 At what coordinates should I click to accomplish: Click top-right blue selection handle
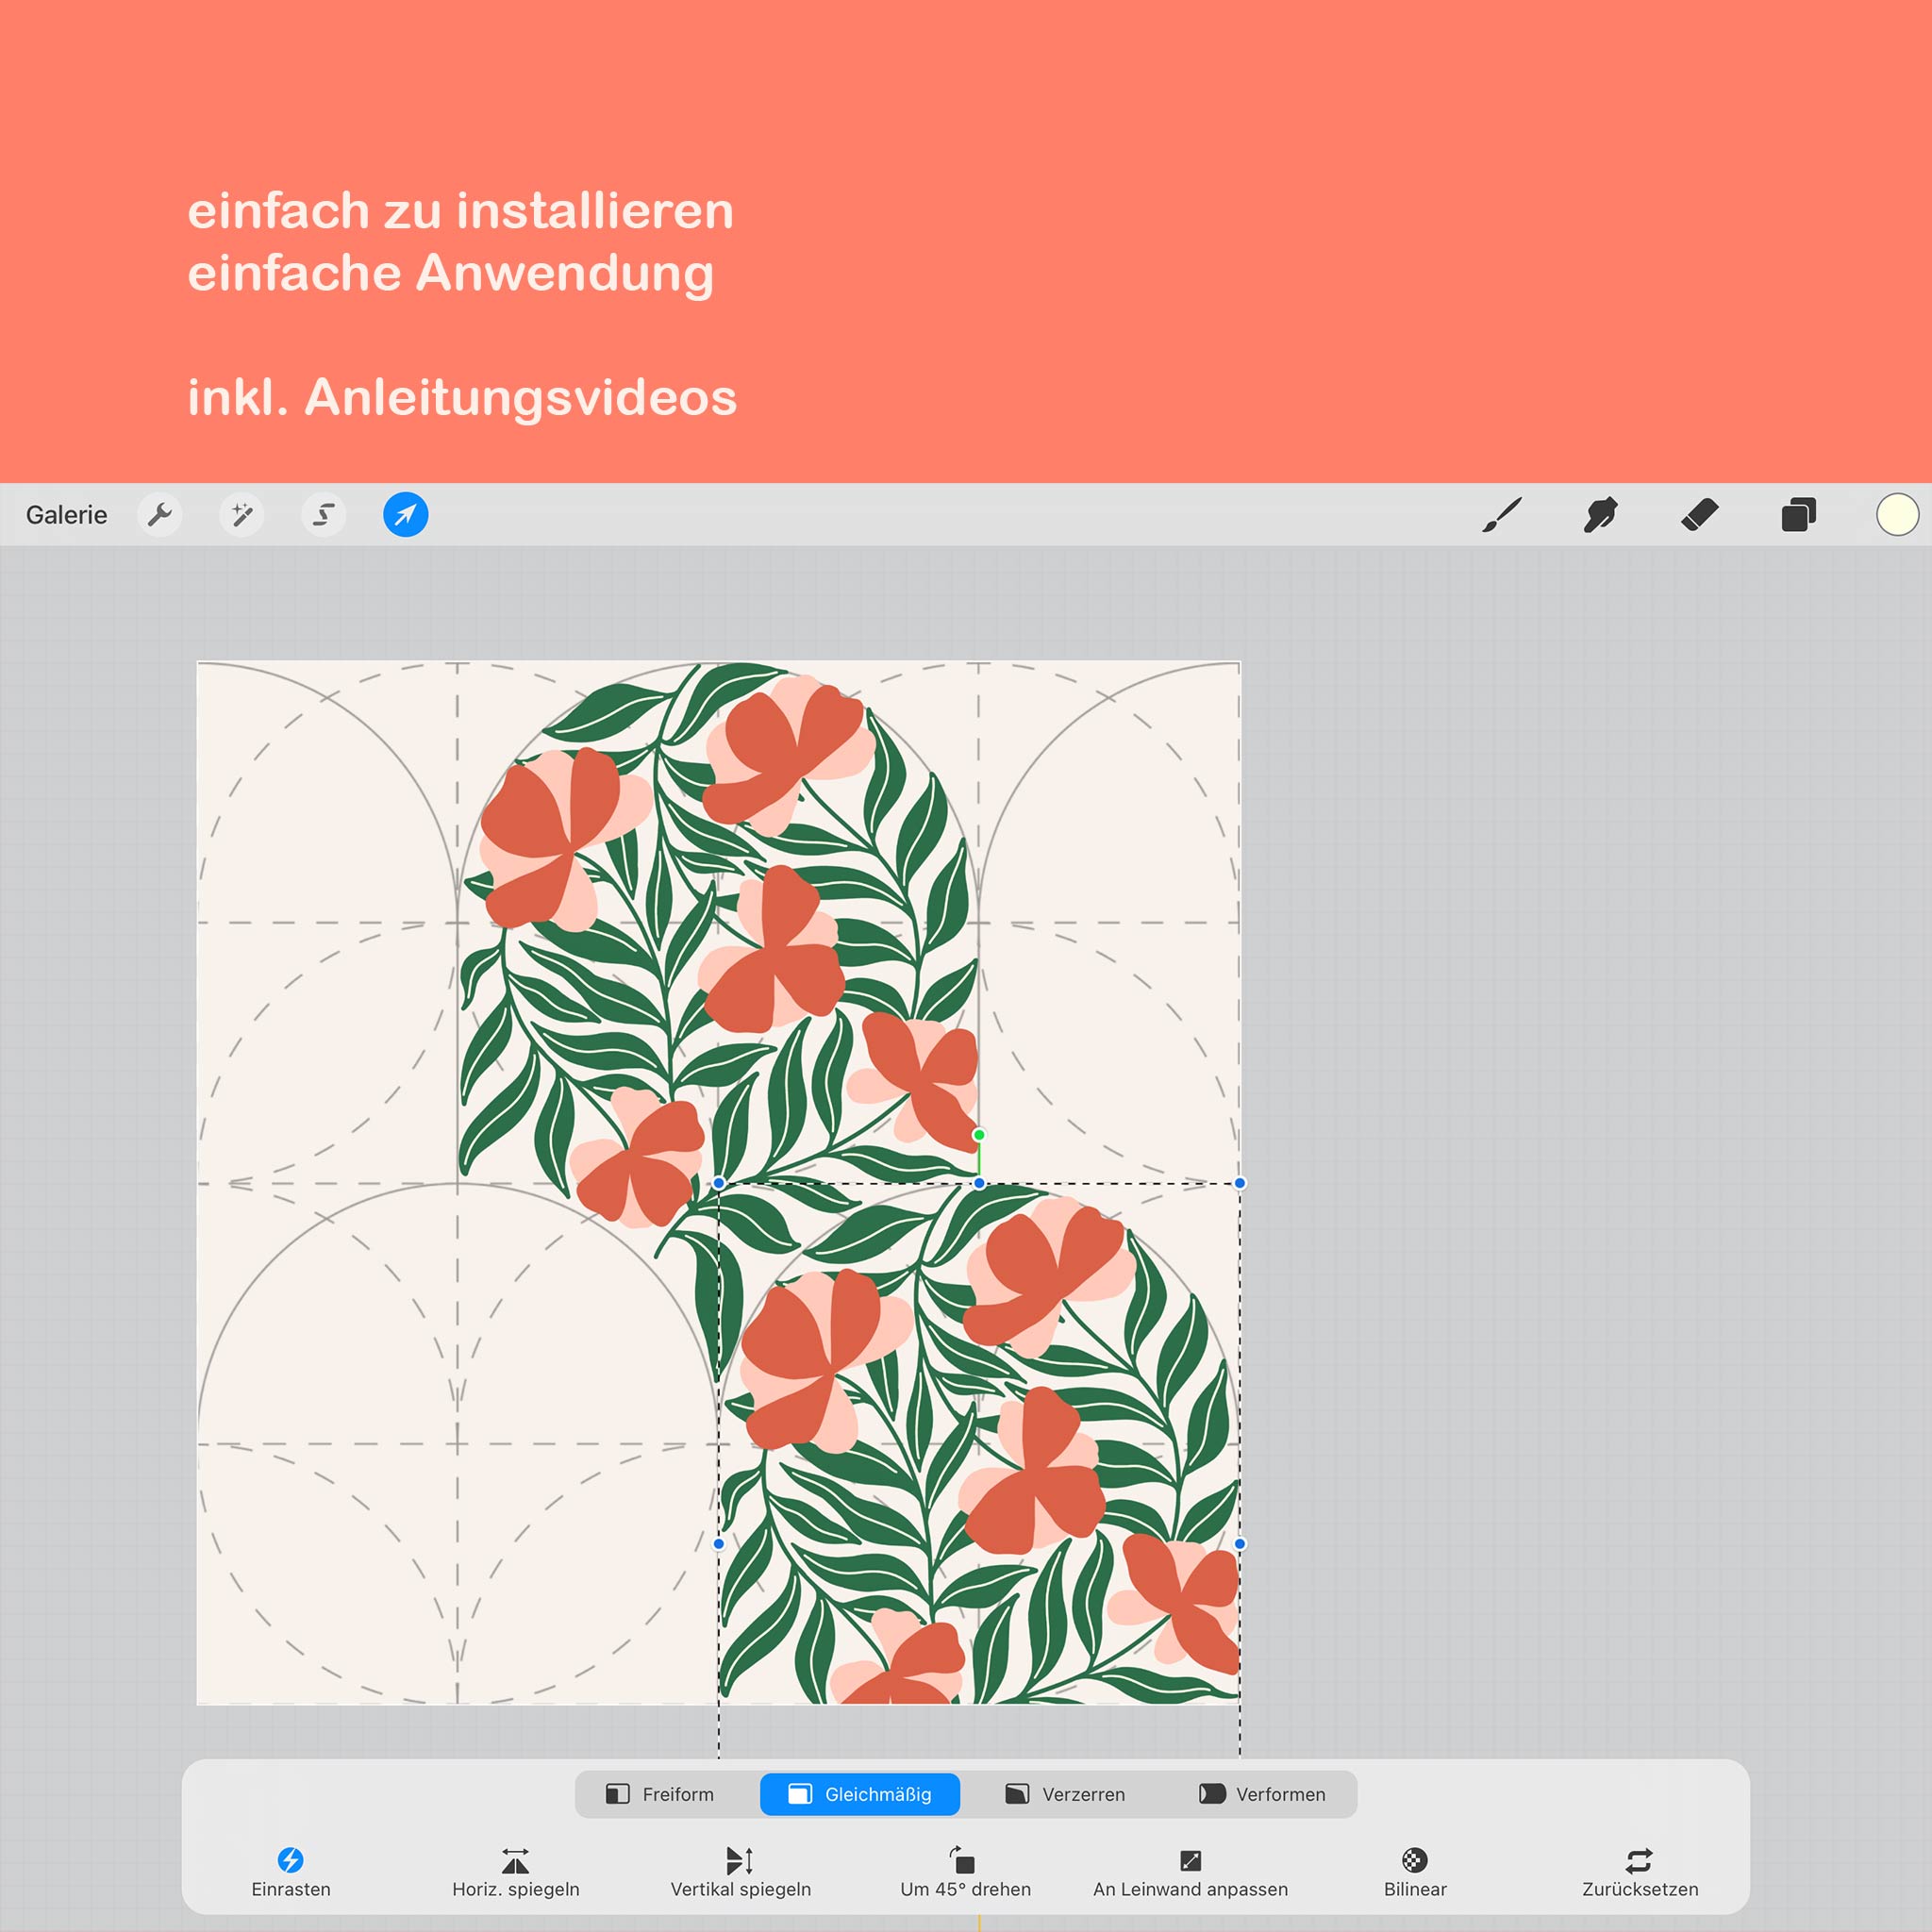pos(1240,1183)
